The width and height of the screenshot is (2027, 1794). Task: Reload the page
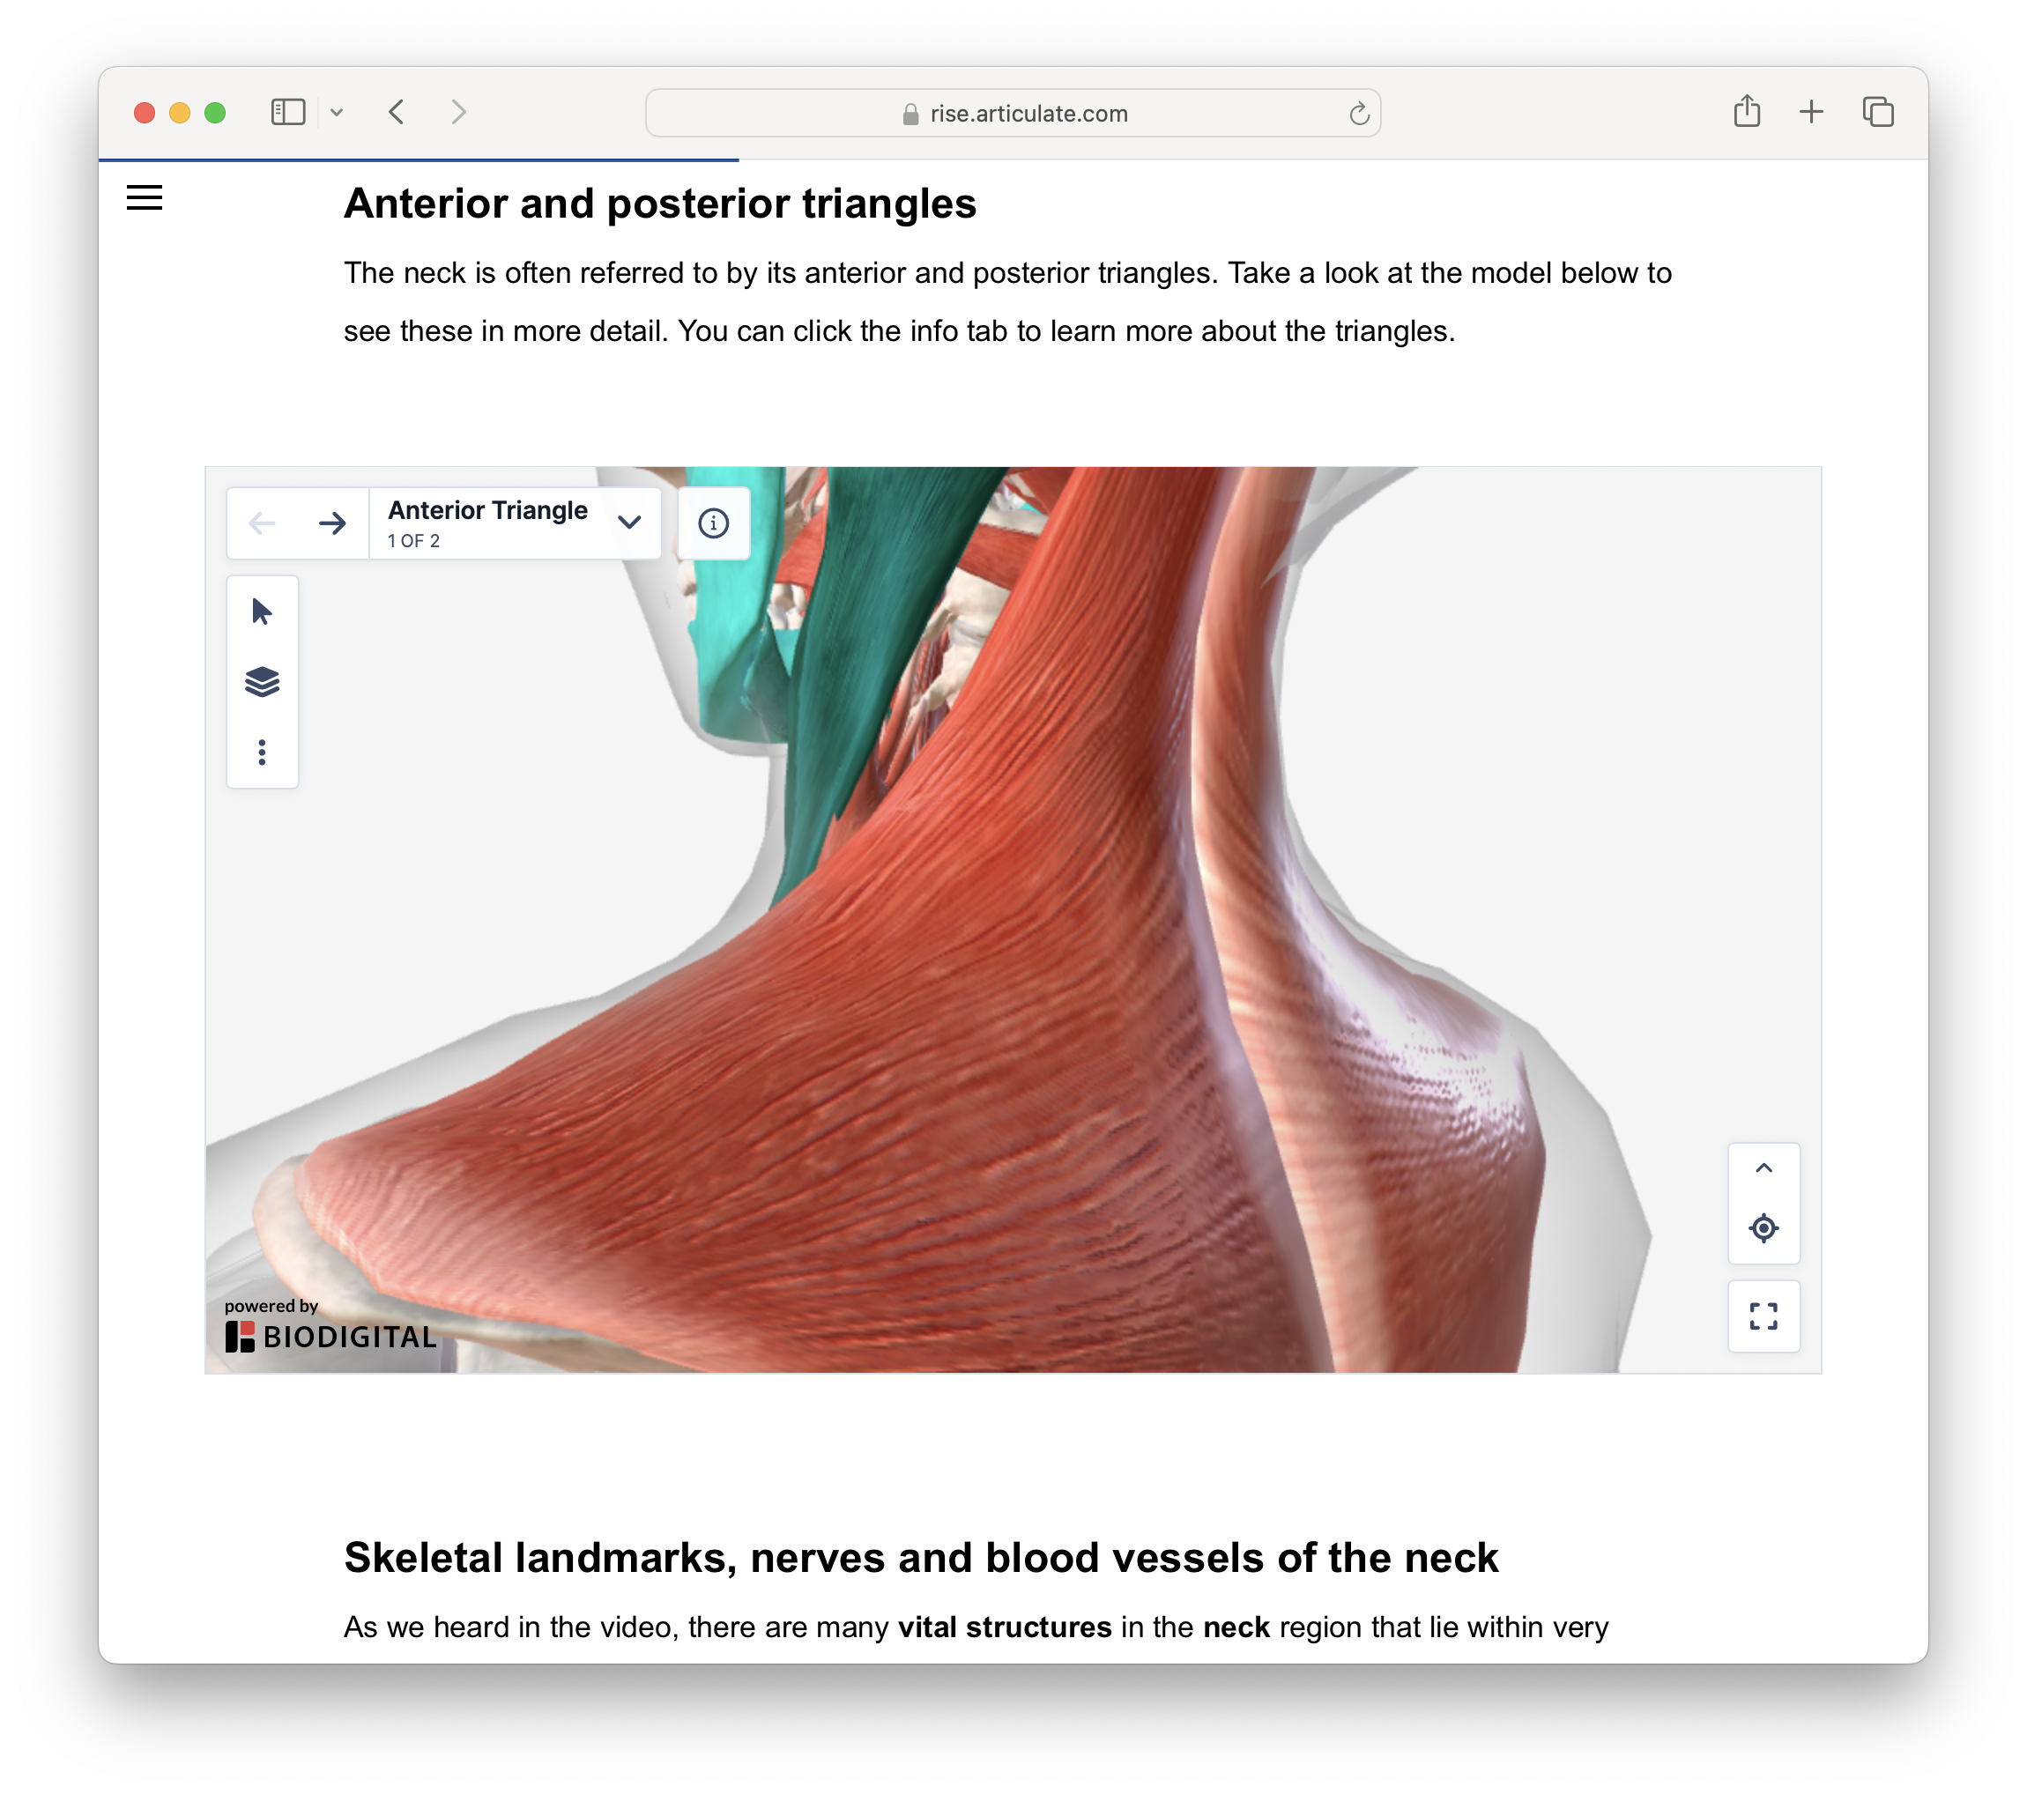pyautogui.click(x=1359, y=114)
